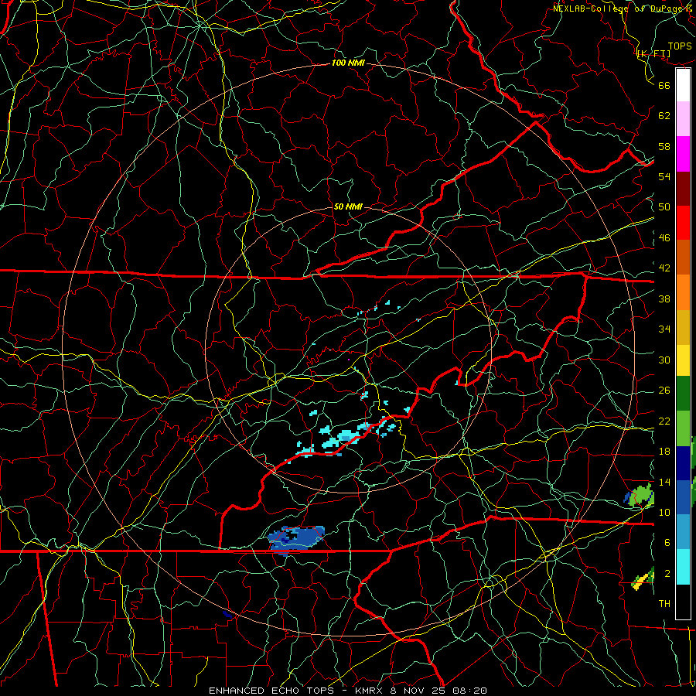This screenshot has width=696, height=696.
Task: Click the yellow-green echo at the lower east edge
Action: click(643, 578)
